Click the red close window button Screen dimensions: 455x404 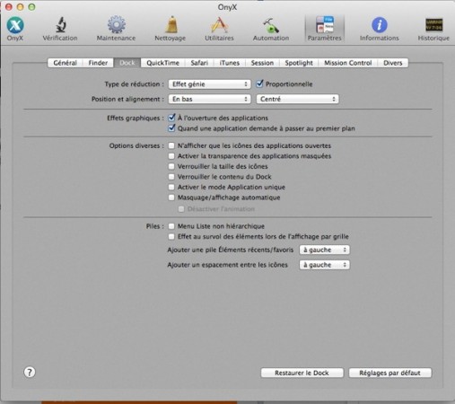[9, 7]
